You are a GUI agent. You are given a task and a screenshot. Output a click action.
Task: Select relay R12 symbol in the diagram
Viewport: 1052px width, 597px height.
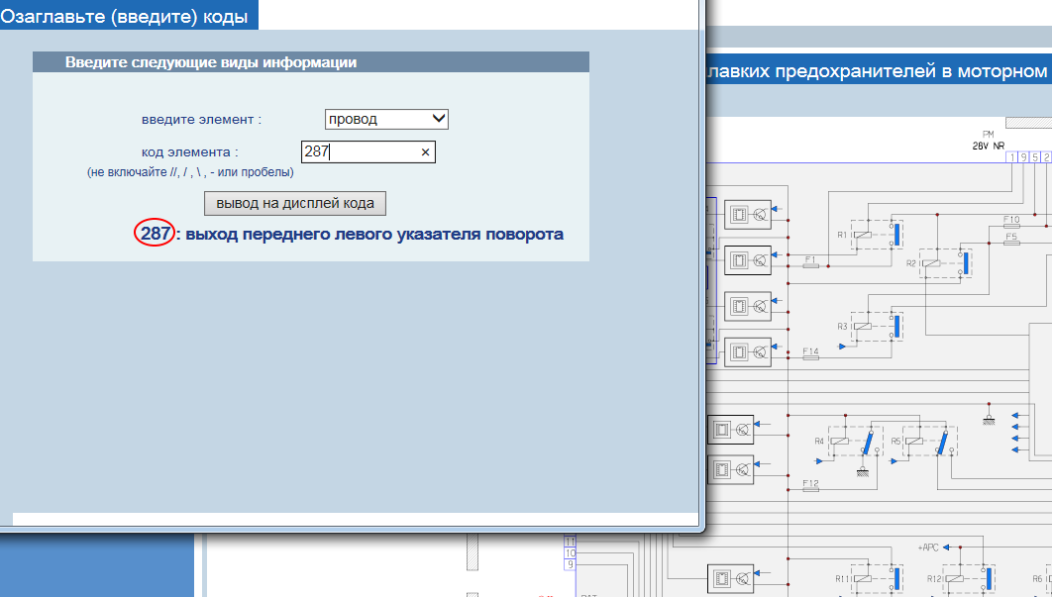pyautogui.click(x=968, y=578)
